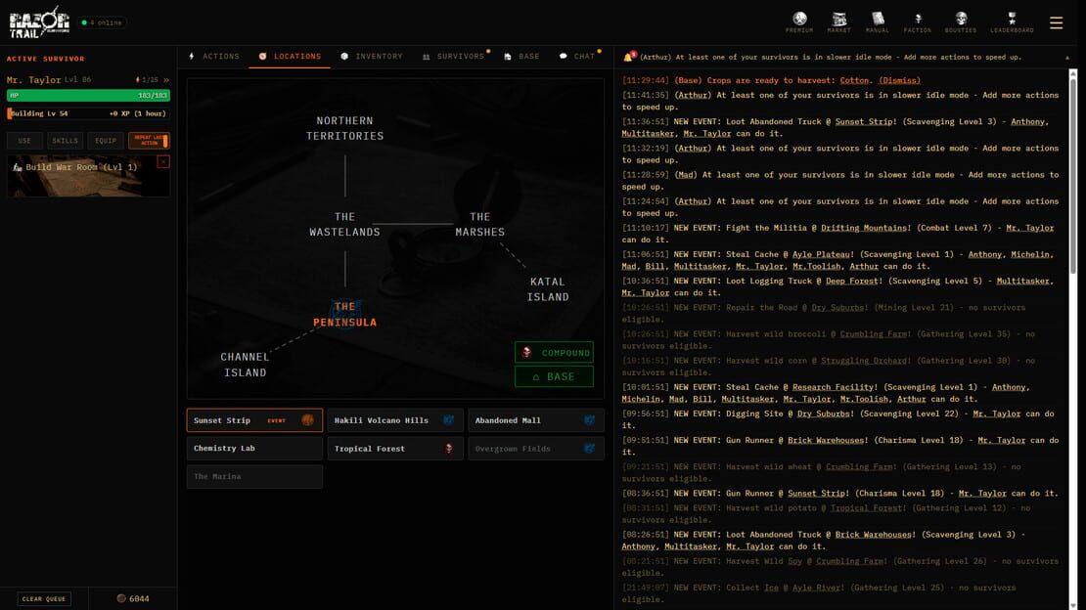1086x610 pixels.
Task: Open the Faction icon in top bar
Action: pos(918,22)
